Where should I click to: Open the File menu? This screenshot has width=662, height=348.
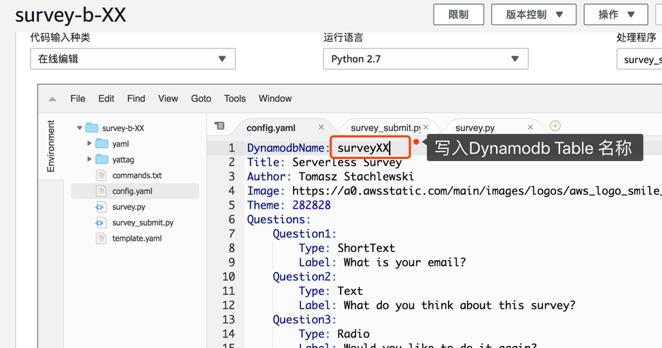pos(77,99)
